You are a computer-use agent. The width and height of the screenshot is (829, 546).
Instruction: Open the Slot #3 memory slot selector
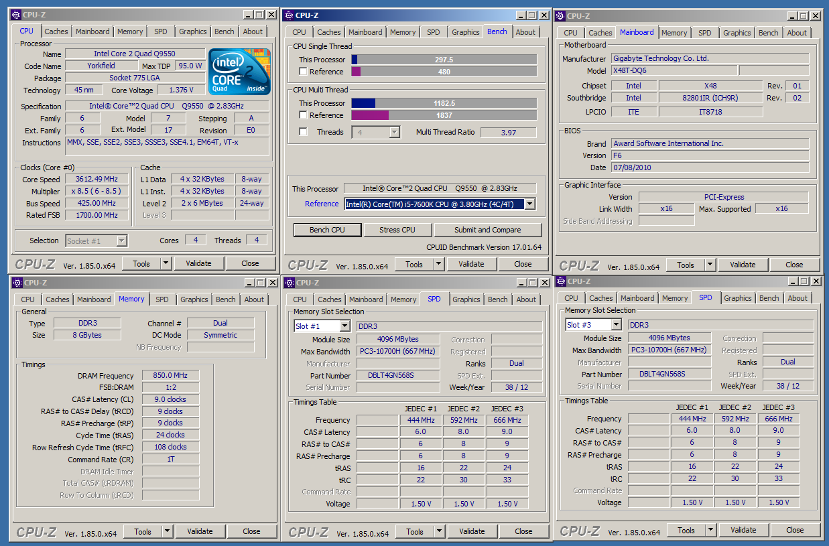point(616,325)
